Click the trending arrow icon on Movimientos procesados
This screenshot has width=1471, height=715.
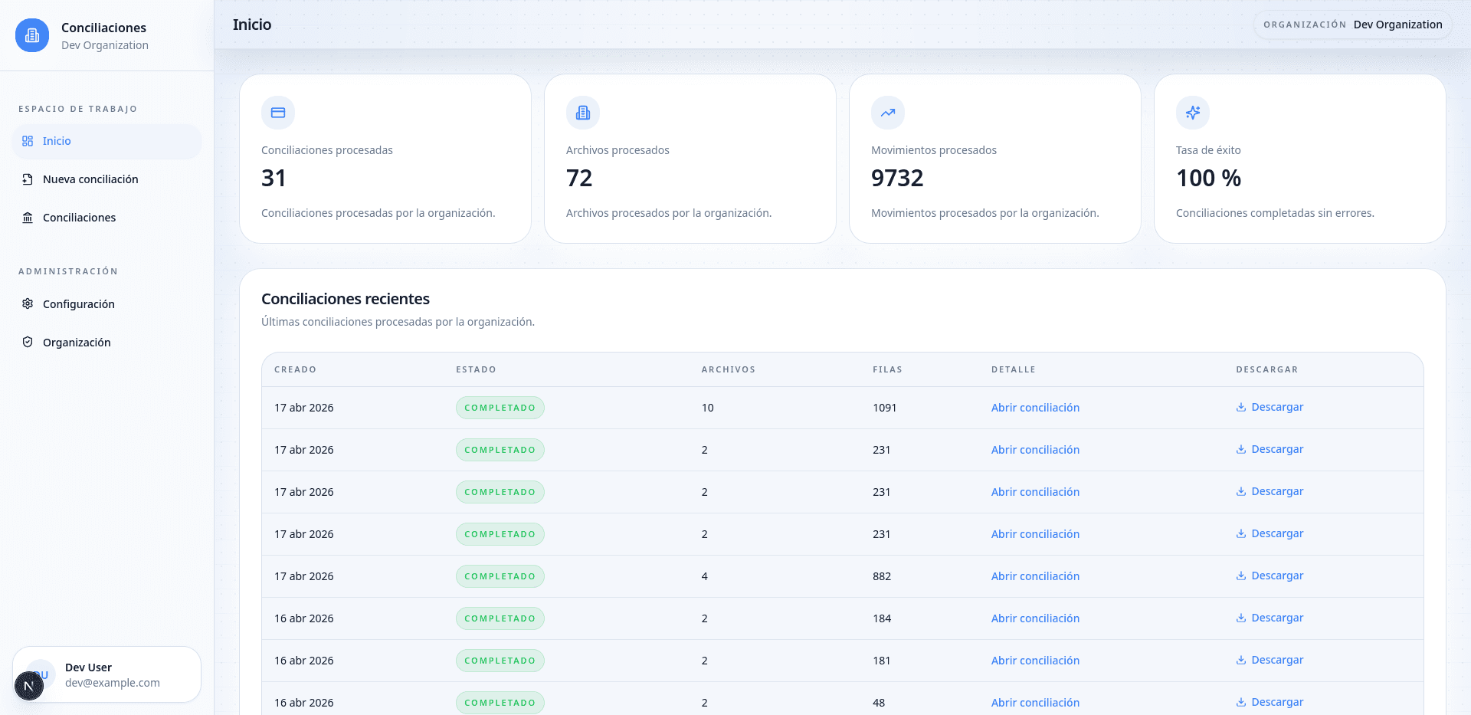(887, 113)
